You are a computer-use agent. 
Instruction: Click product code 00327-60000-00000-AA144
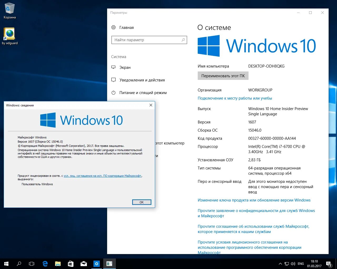click(272, 138)
